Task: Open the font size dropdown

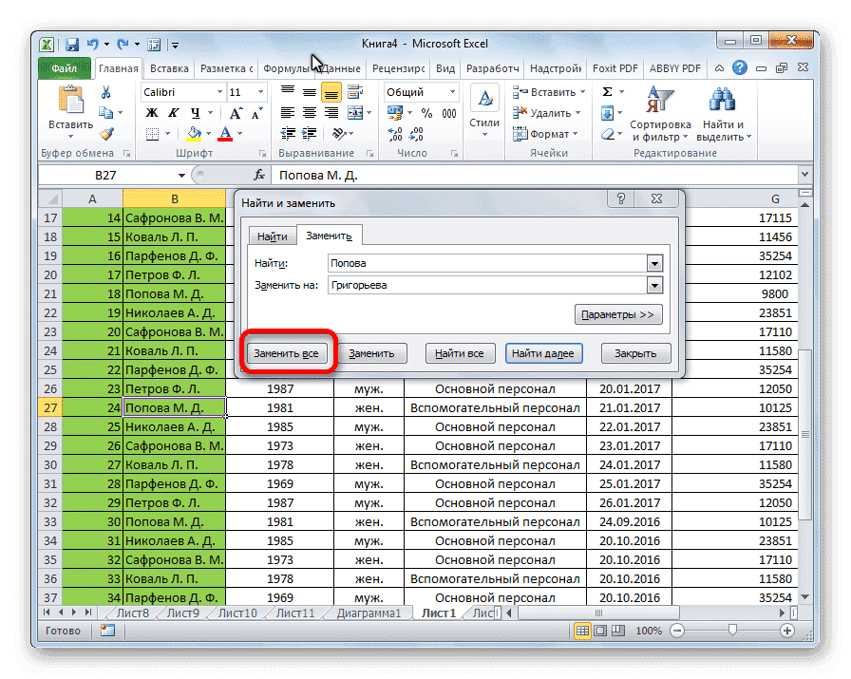Action: coord(260,91)
